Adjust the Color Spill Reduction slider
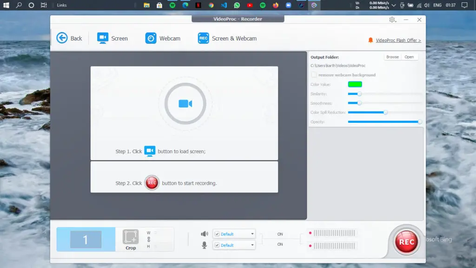The width and height of the screenshot is (476, 268). (x=385, y=113)
